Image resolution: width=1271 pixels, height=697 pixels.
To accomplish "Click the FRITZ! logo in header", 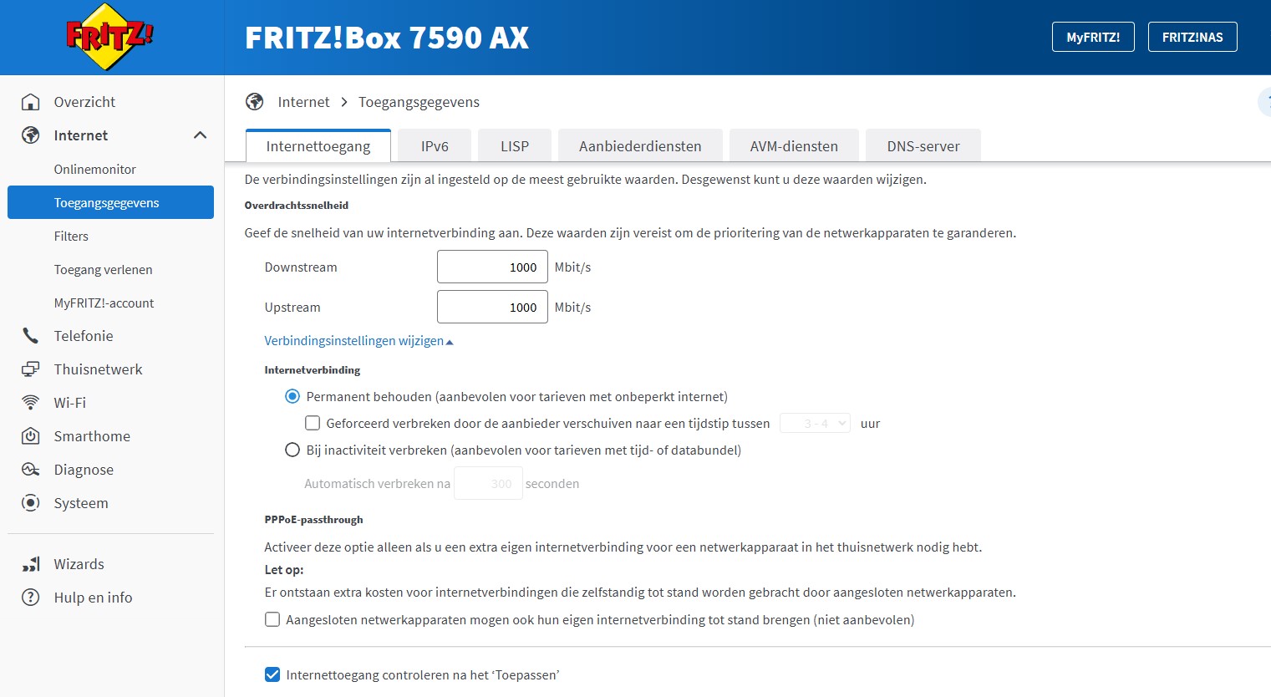I will (109, 37).
